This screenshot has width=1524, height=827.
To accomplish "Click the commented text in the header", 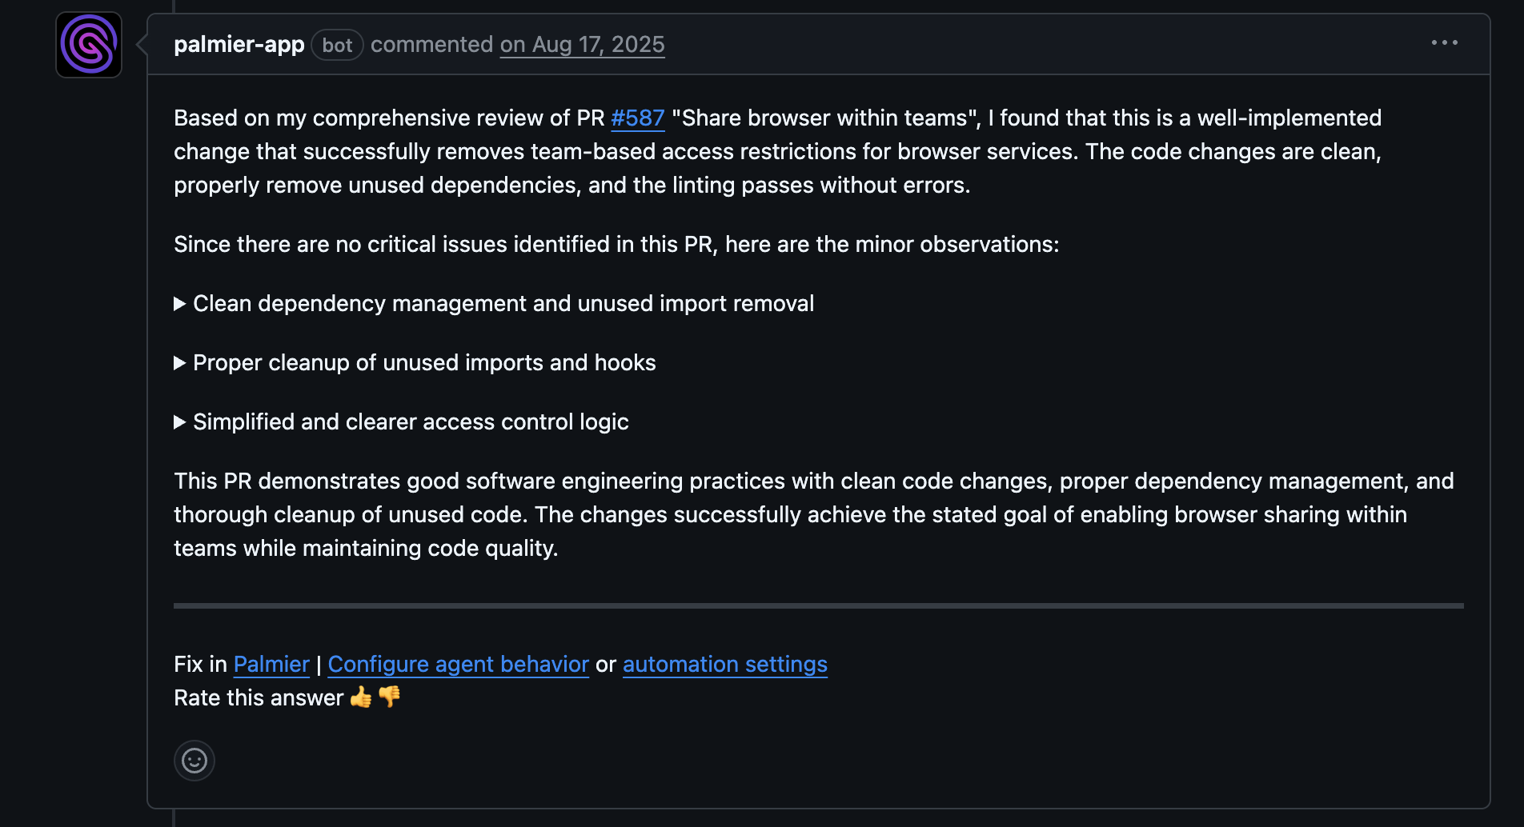I will point(432,44).
